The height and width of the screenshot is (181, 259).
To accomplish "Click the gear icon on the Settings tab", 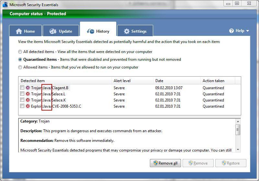I will (x=127, y=31).
